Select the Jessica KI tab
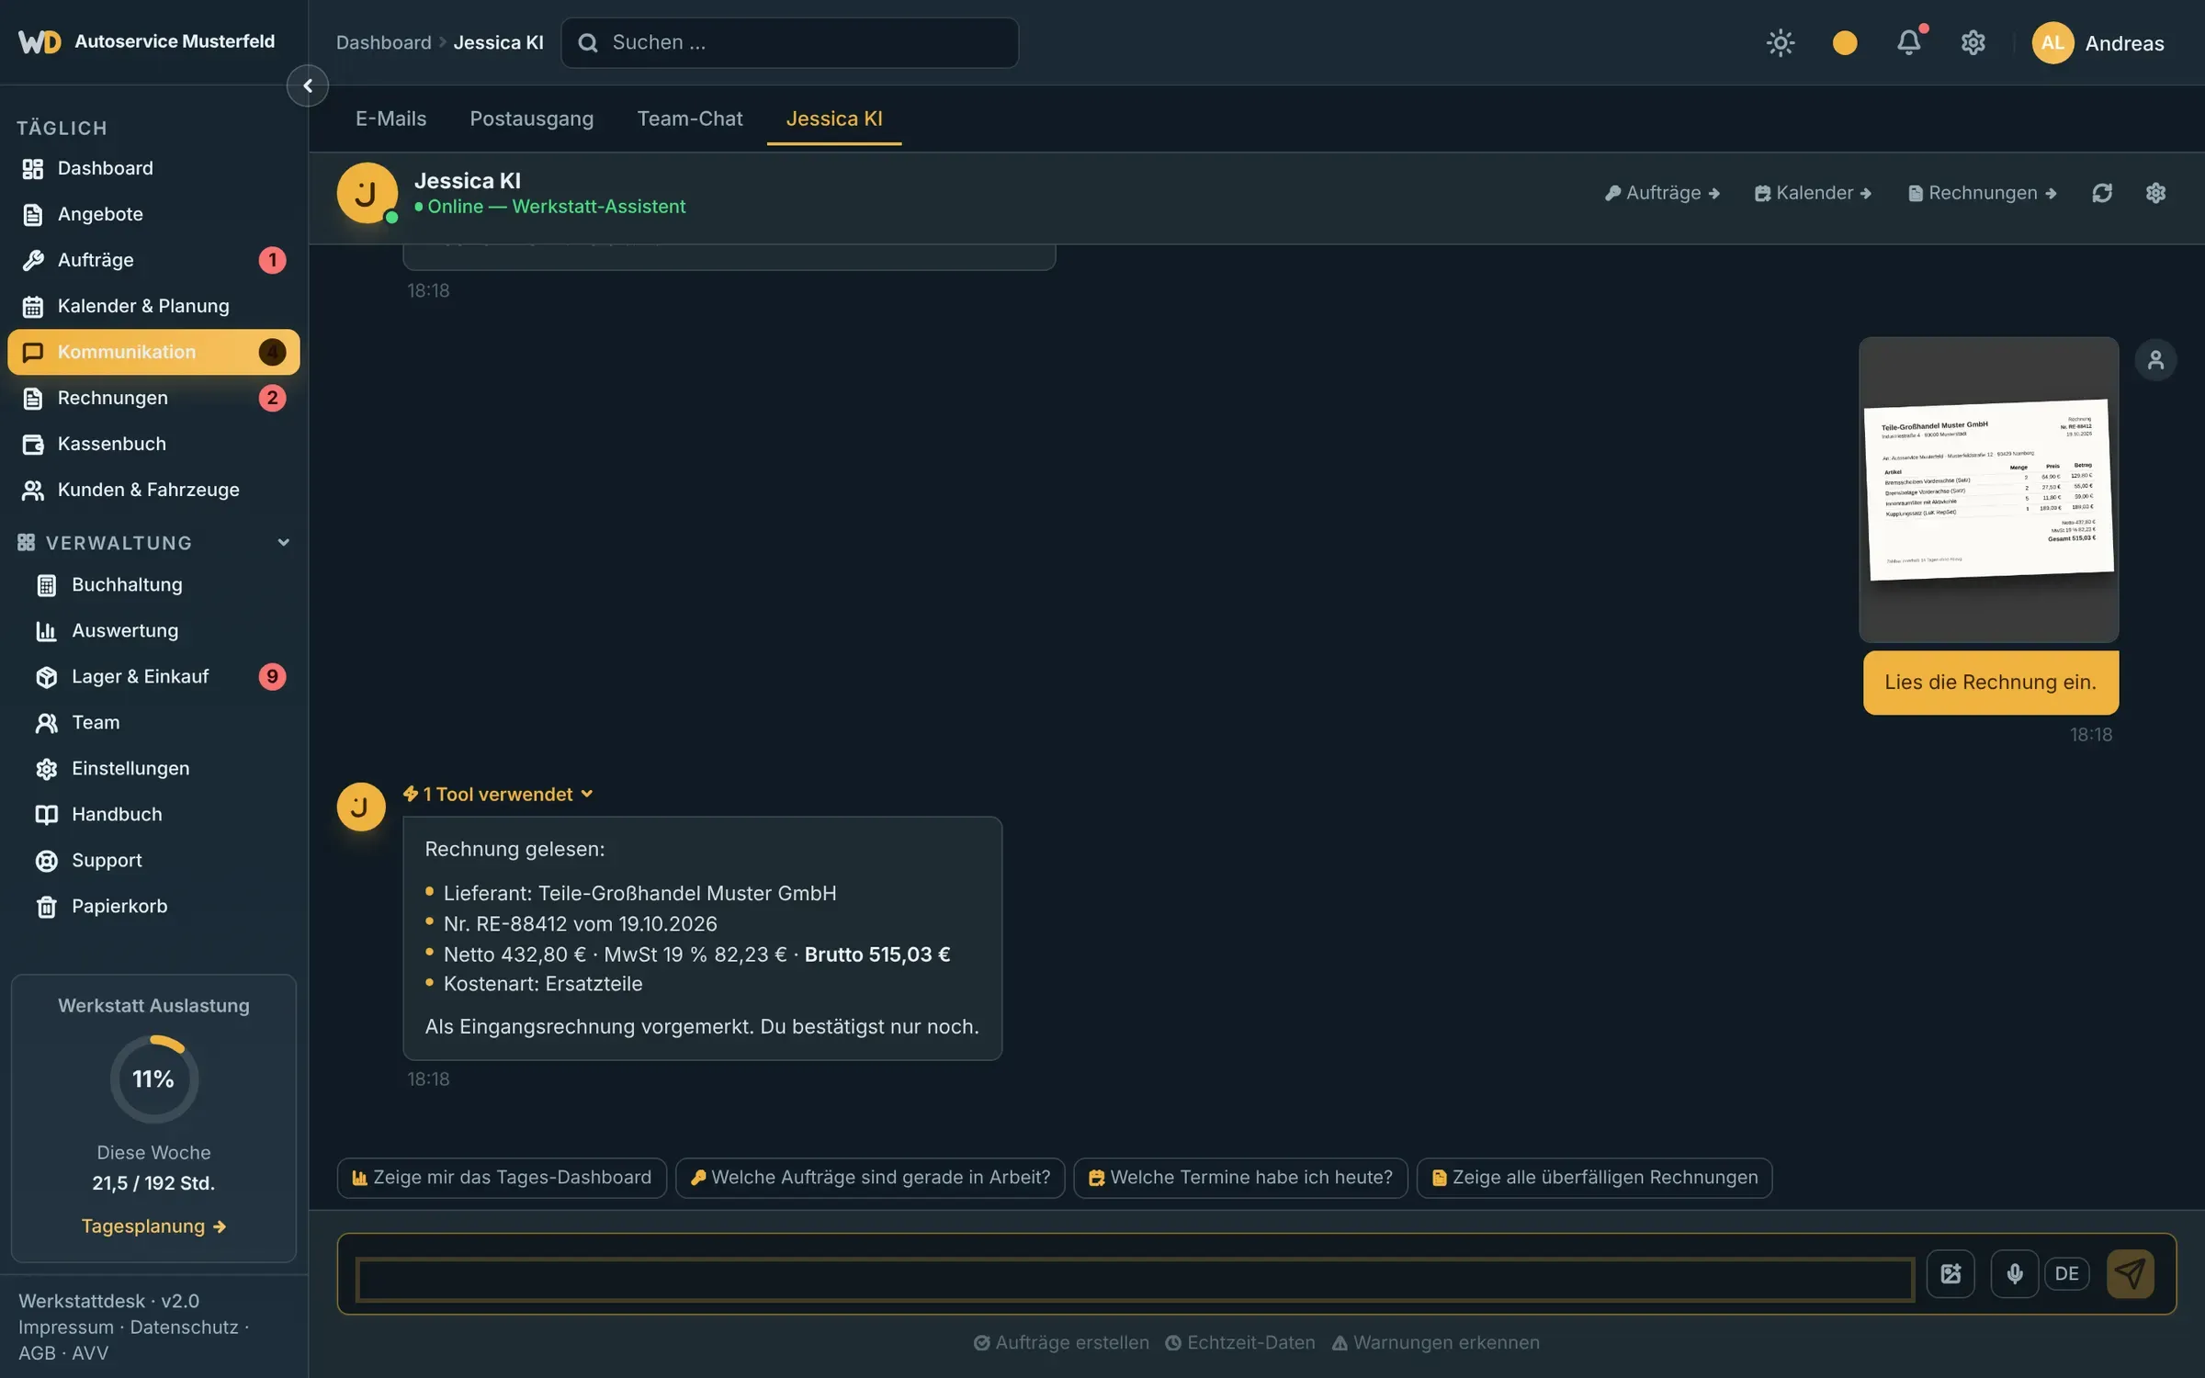The width and height of the screenshot is (2205, 1378). coord(833,119)
